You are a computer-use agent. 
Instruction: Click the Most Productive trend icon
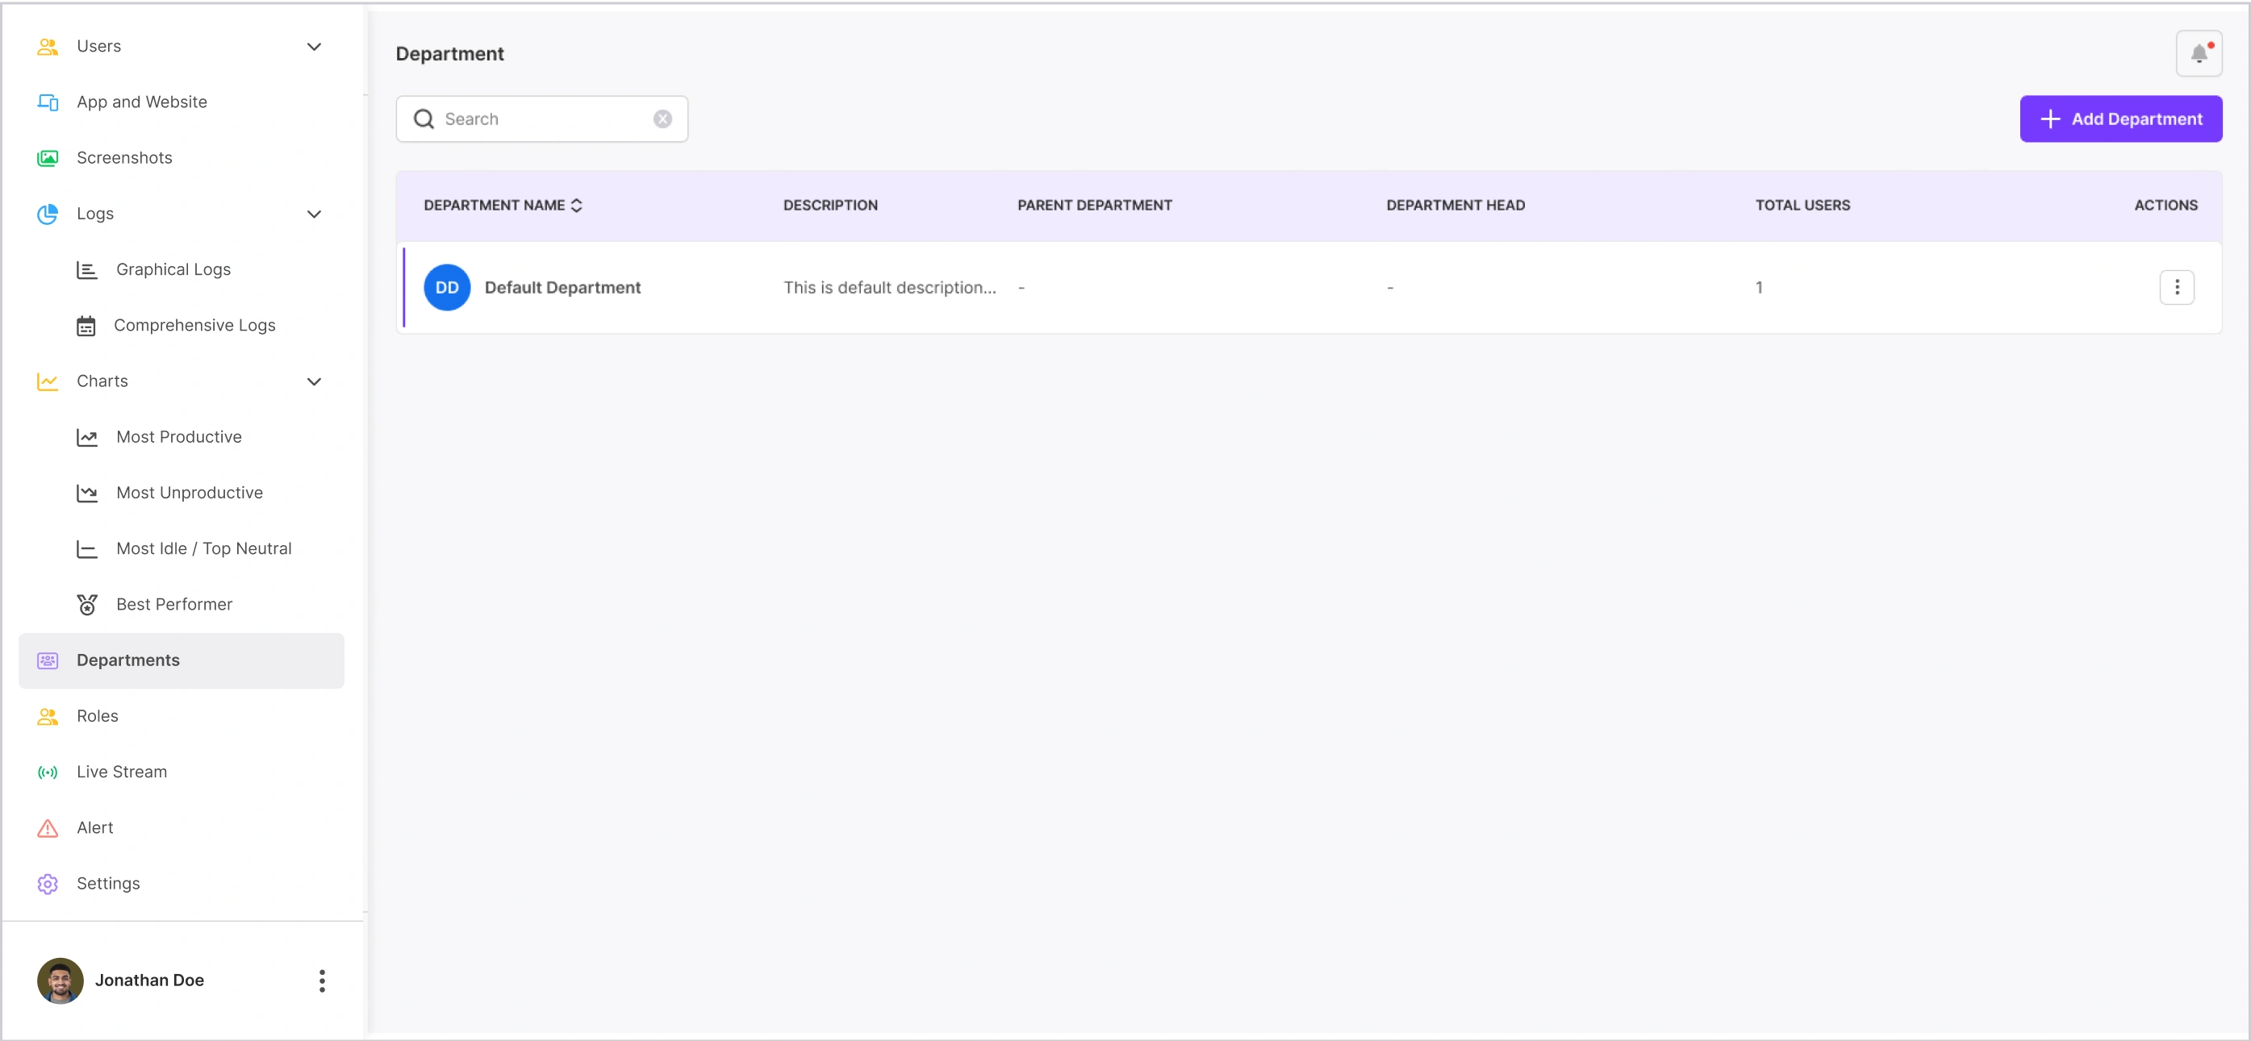[x=86, y=438]
